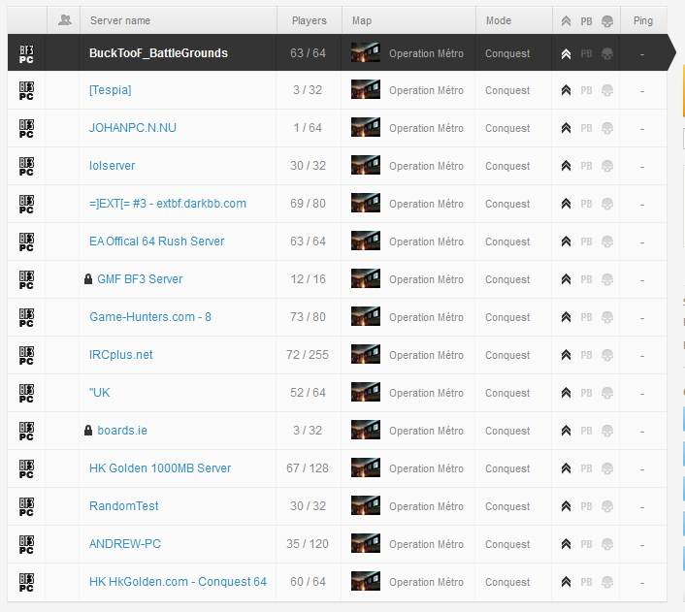Select the highlighted BuckTooF_BattleGrounds server row

[158, 53]
